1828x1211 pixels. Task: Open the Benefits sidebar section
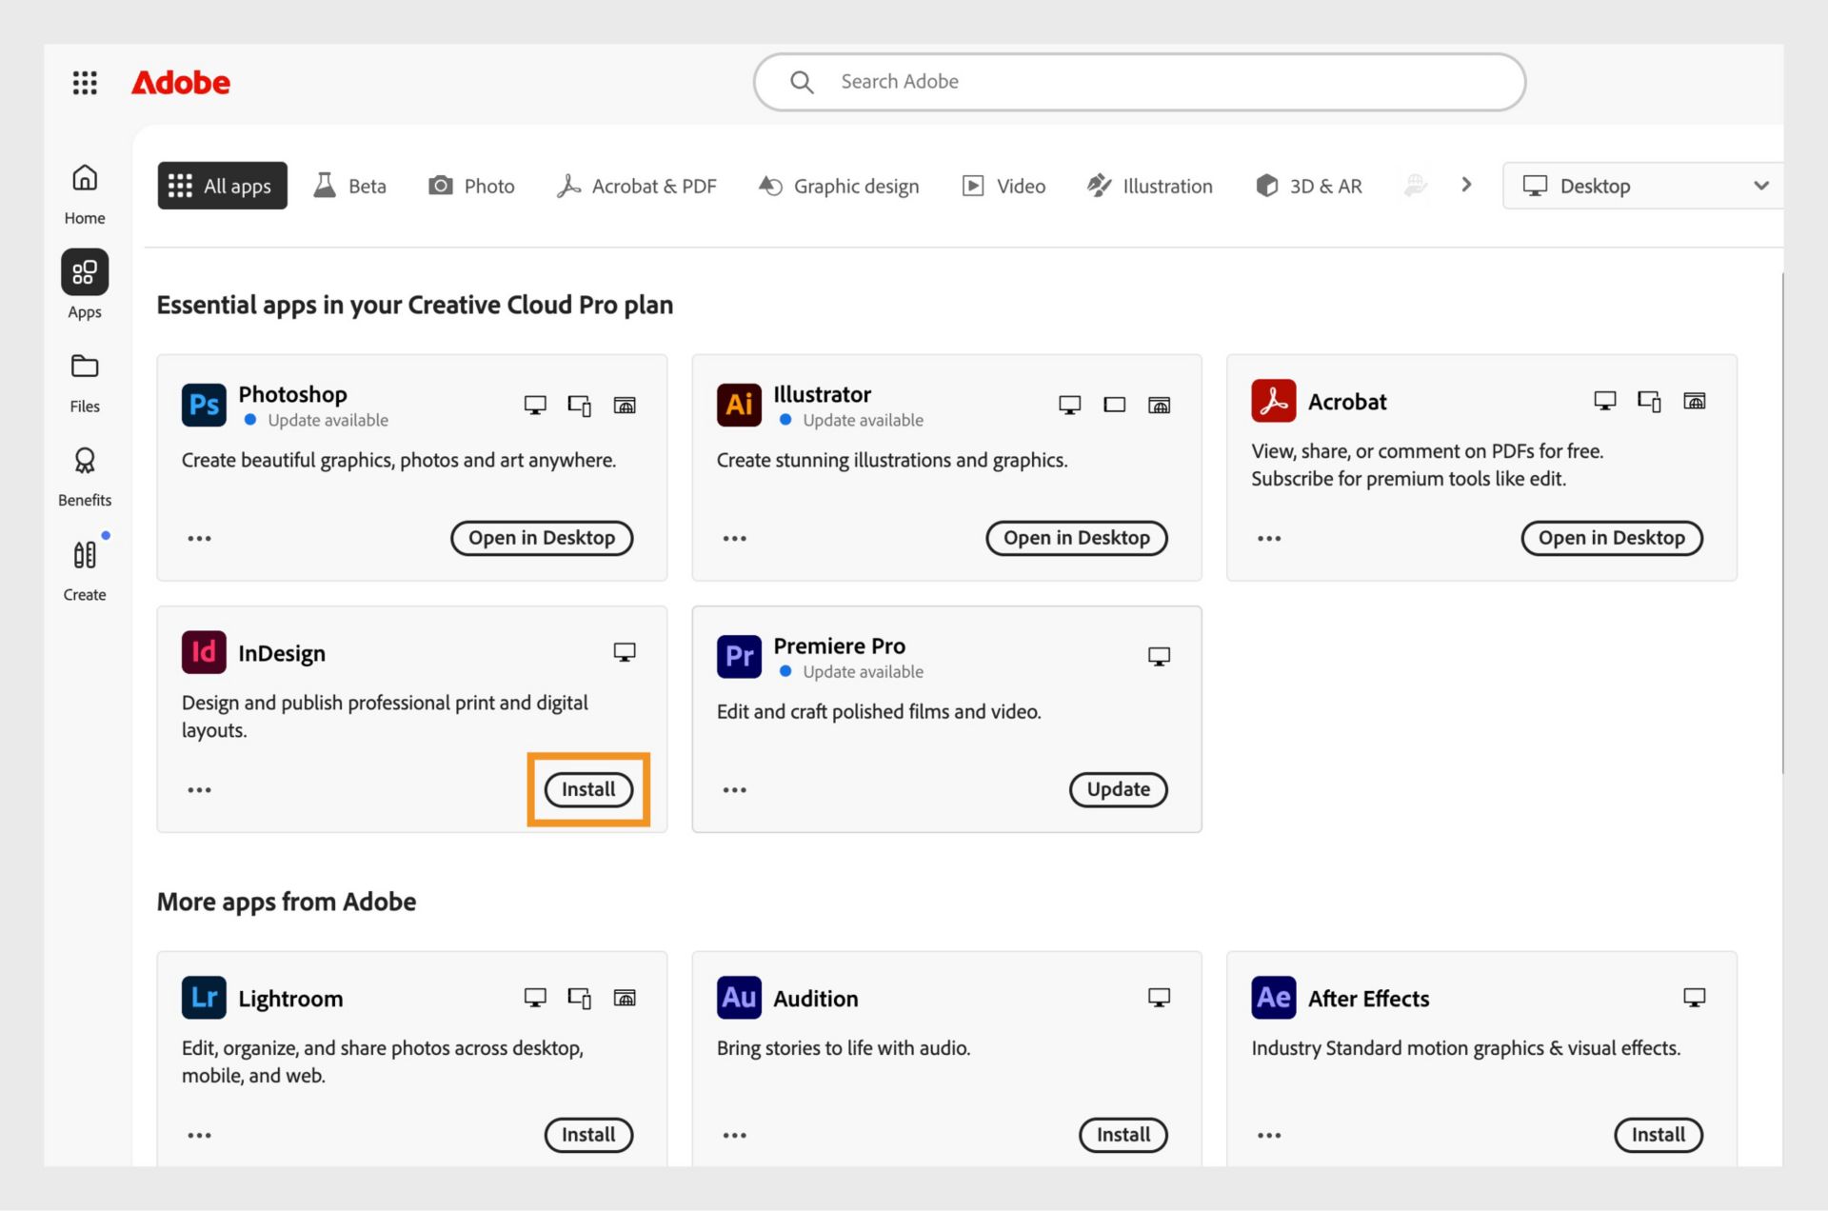click(85, 476)
